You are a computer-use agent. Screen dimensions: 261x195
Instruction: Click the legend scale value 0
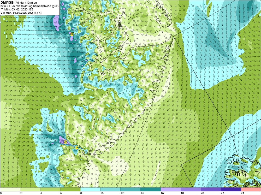(x=1, y=193)
